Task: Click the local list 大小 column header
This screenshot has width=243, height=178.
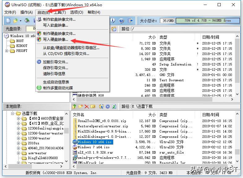Action: (152, 115)
